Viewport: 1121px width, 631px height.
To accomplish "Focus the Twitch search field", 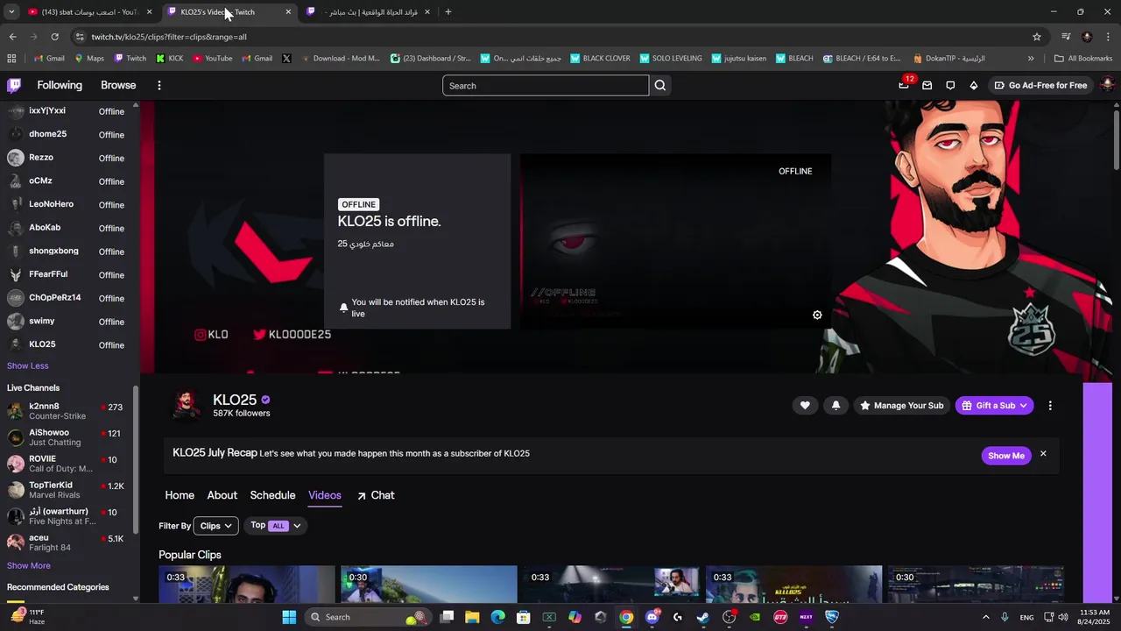I will (x=546, y=85).
